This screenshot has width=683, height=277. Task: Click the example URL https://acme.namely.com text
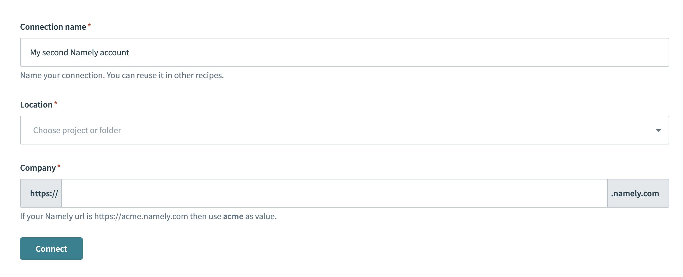click(141, 216)
